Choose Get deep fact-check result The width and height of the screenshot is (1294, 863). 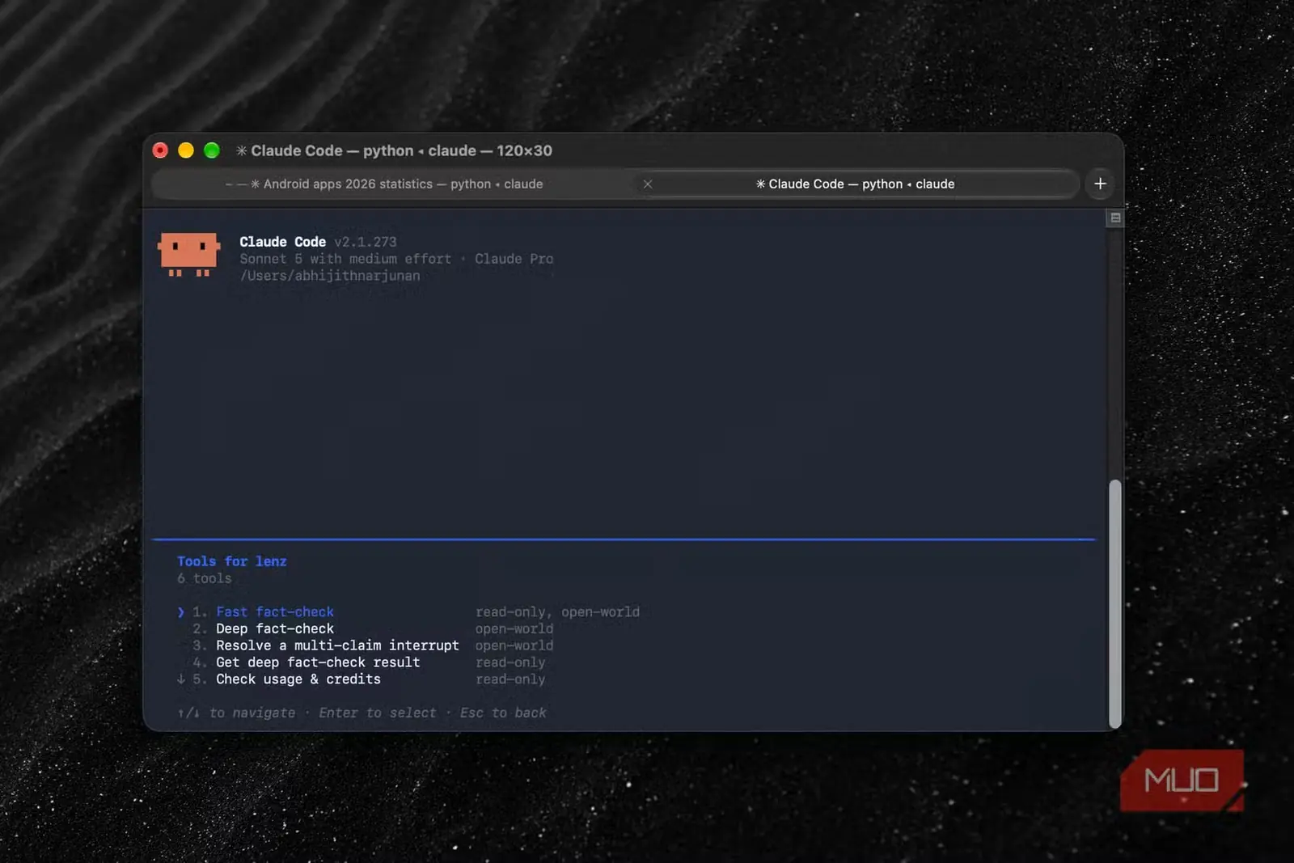[318, 662]
